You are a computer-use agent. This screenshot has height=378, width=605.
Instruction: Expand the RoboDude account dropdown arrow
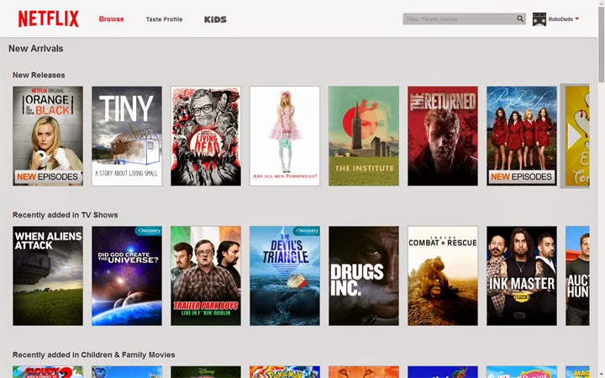coord(576,18)
